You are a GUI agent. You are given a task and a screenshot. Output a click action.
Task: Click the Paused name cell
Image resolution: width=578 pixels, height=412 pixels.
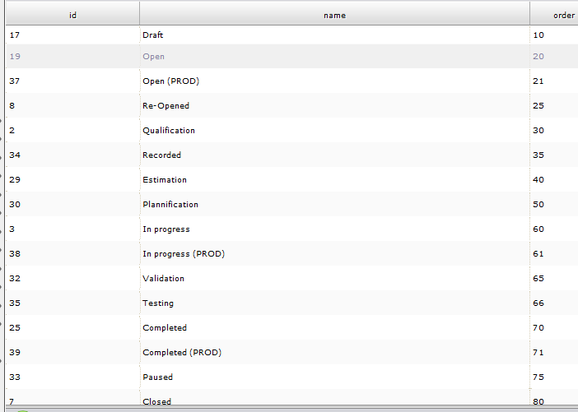(x=158, y=377)
